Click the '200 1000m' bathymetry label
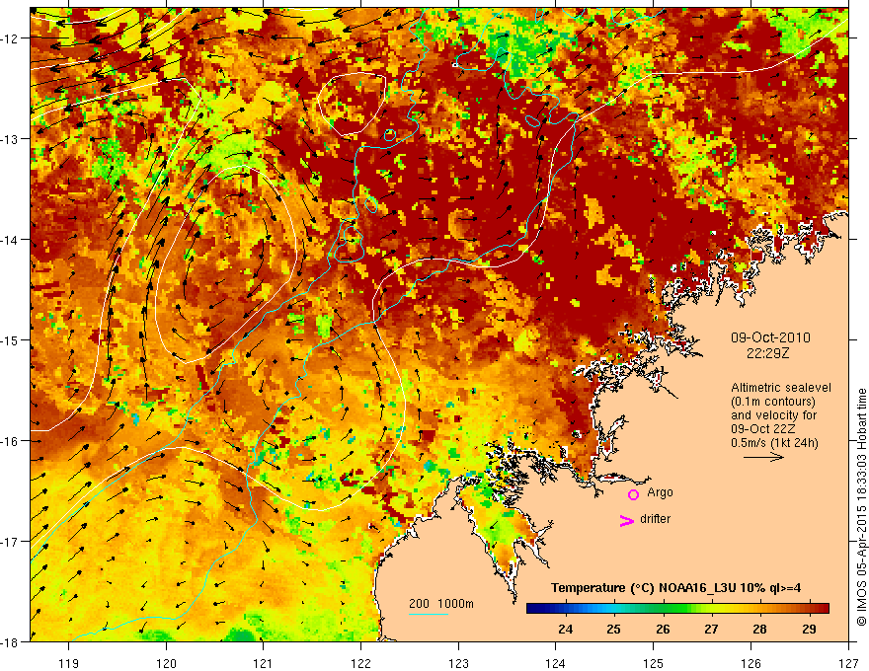This screenshot has width=869, height=671. point(441,604)
